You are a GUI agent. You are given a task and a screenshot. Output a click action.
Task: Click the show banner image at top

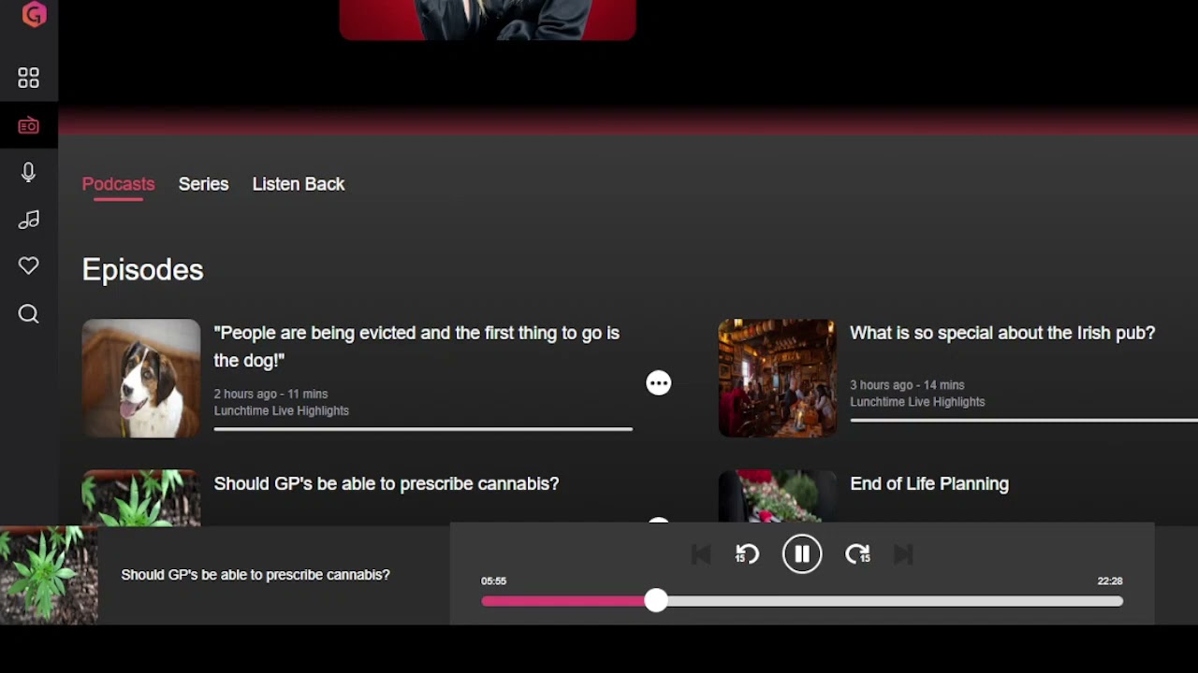click(x=488, y=20)
